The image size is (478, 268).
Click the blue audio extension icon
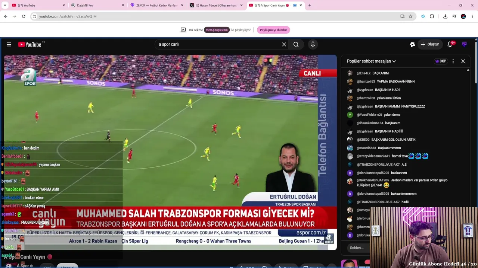[423, 16]
